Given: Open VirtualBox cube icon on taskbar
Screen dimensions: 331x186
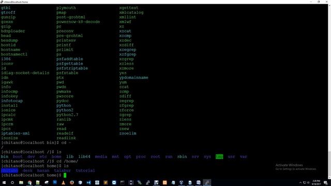Looking at the screenshot, I should [80, 182].
